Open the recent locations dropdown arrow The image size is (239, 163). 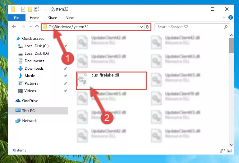coord(30,27)
